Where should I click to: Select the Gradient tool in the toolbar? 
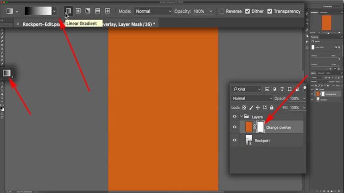coord(7,73)
